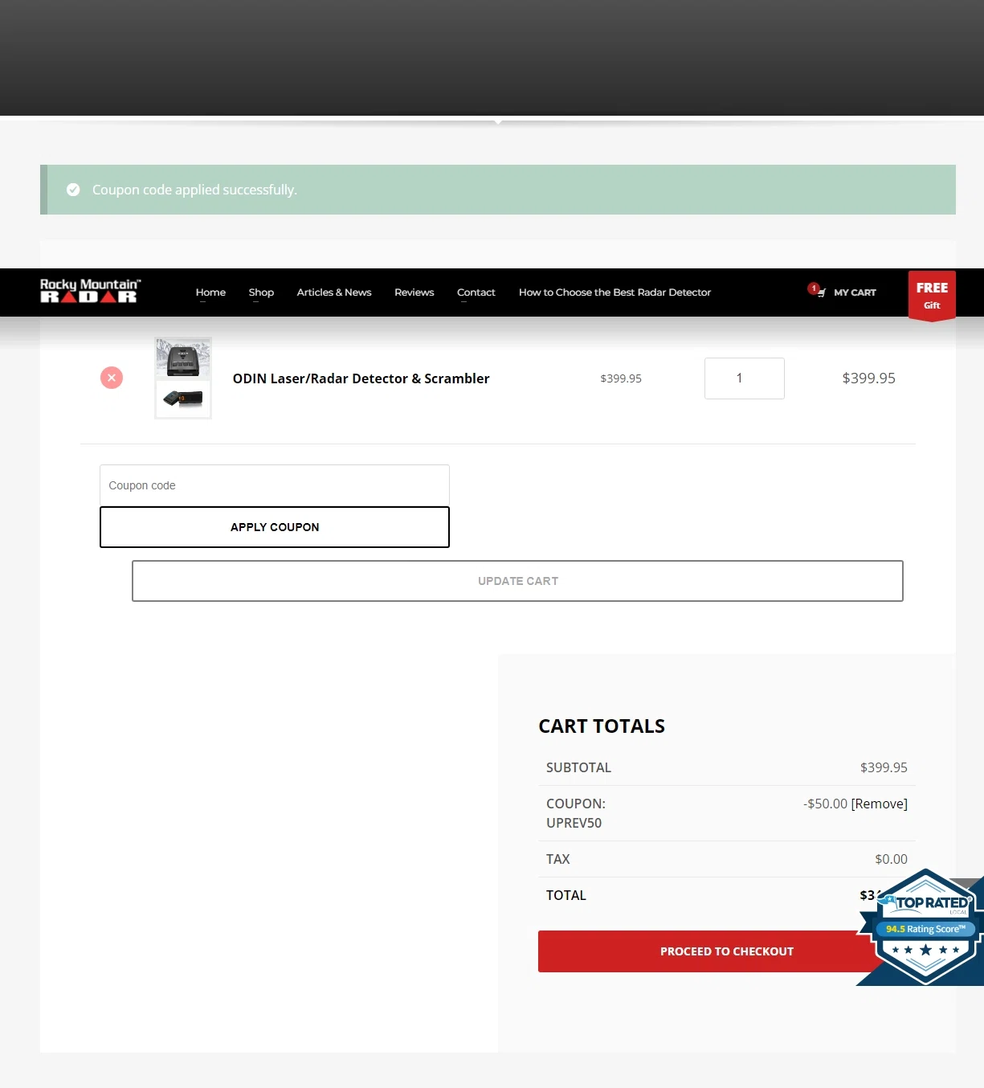
Task: Click the 'Coupon code applied successfully.' message
Action: (x=194, y=190)
